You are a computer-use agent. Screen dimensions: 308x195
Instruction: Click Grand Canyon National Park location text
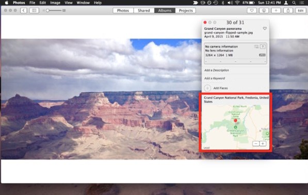(236, 100)
